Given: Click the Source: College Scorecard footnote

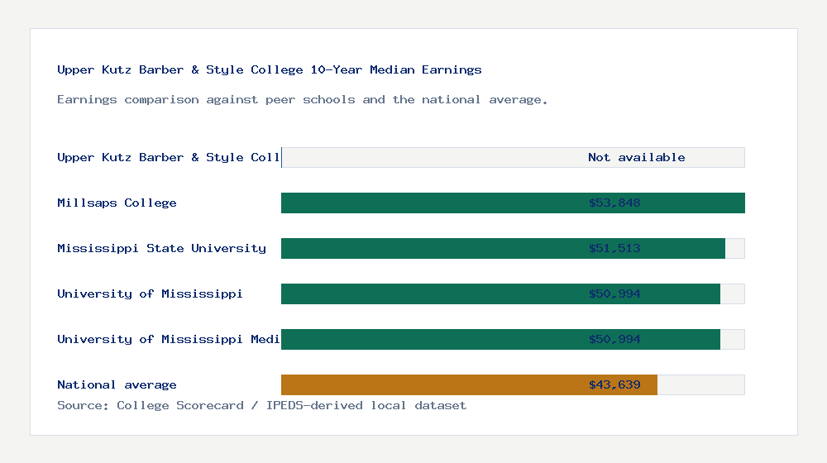Looking at the screenshot, I should (x=261, y=405).
